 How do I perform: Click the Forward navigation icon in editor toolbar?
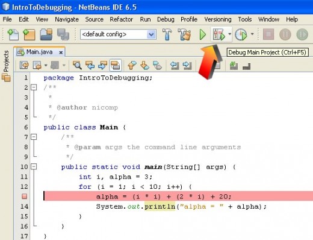[x=37, y=65]
